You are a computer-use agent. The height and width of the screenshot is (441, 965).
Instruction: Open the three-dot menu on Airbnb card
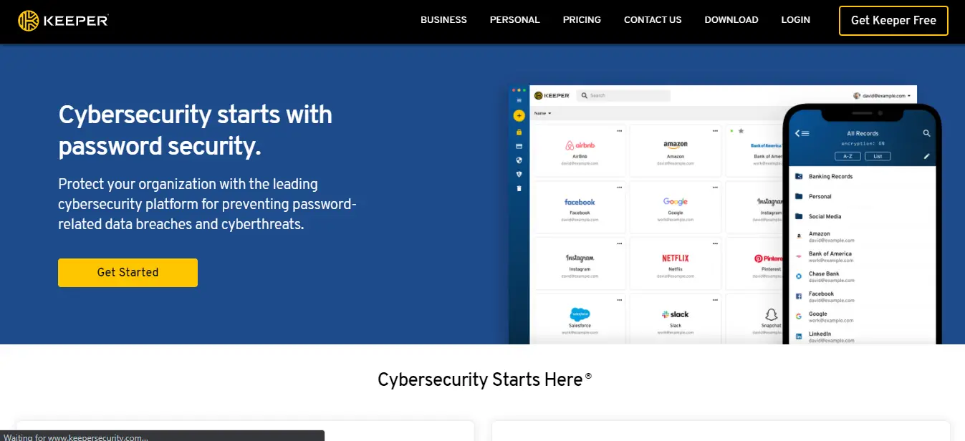tap(620, 130)
